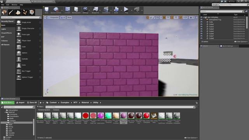
Task: Click the surface snapping viewport icon
Action: coord(161,17)
